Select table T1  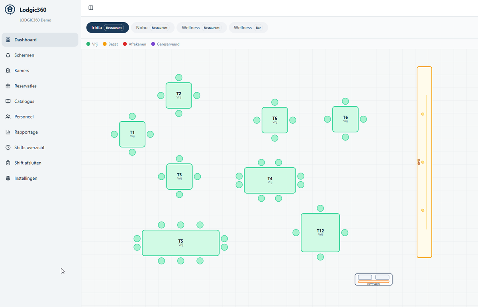coord(132,134)
